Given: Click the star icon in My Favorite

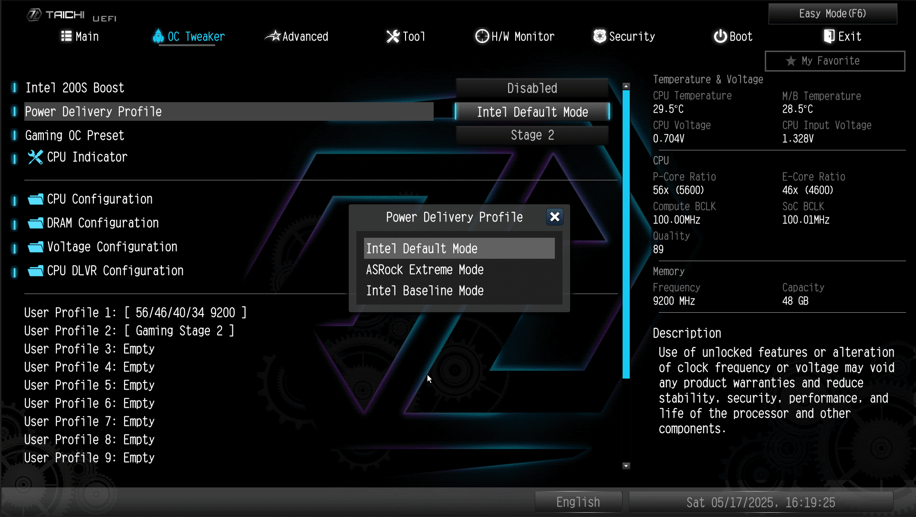Looking at the screenshot, I should (791, 61).
